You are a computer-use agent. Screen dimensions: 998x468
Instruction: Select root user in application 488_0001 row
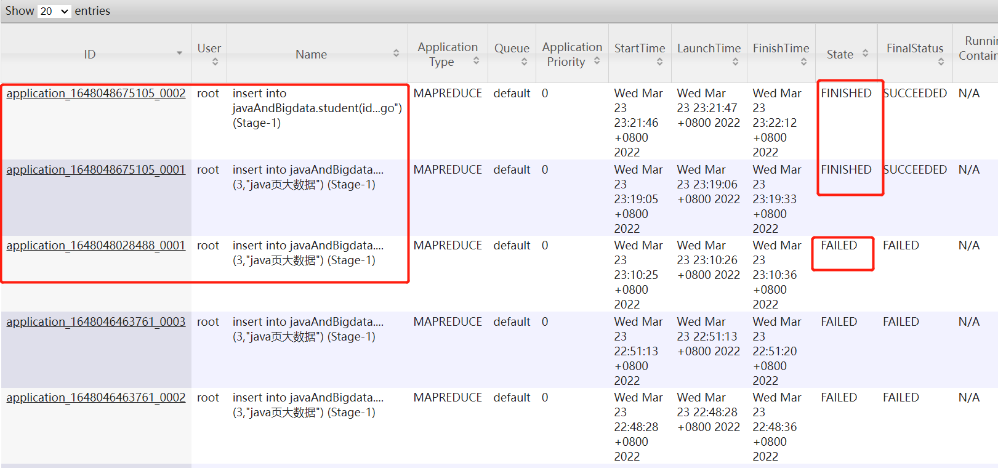[x=208, y=245]
